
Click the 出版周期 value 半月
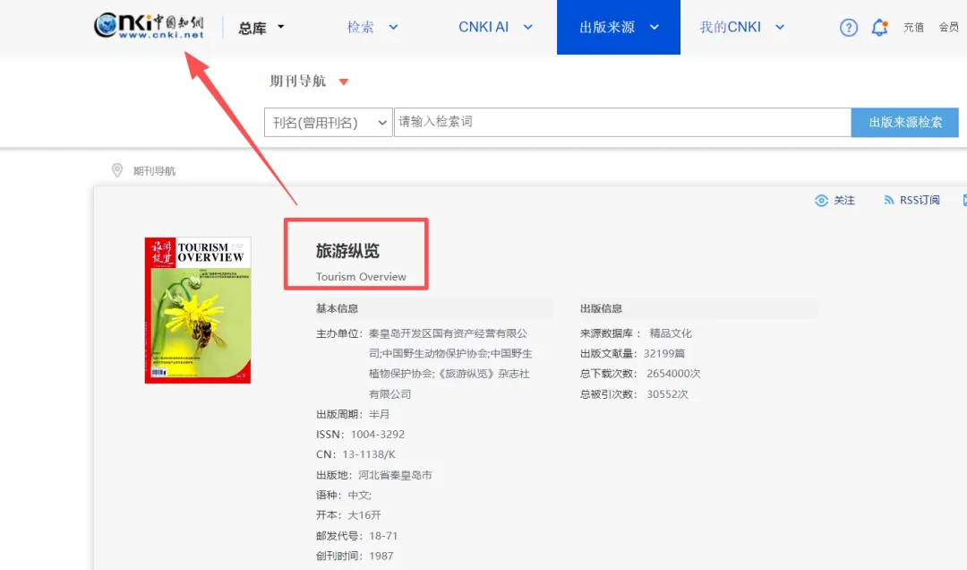pos(380,414)
